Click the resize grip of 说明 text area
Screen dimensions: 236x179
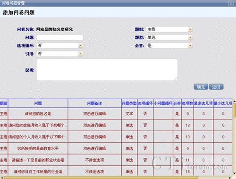tap(176, 79)
